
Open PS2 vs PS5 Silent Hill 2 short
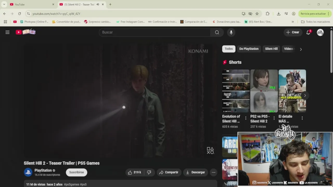(264, 91)
